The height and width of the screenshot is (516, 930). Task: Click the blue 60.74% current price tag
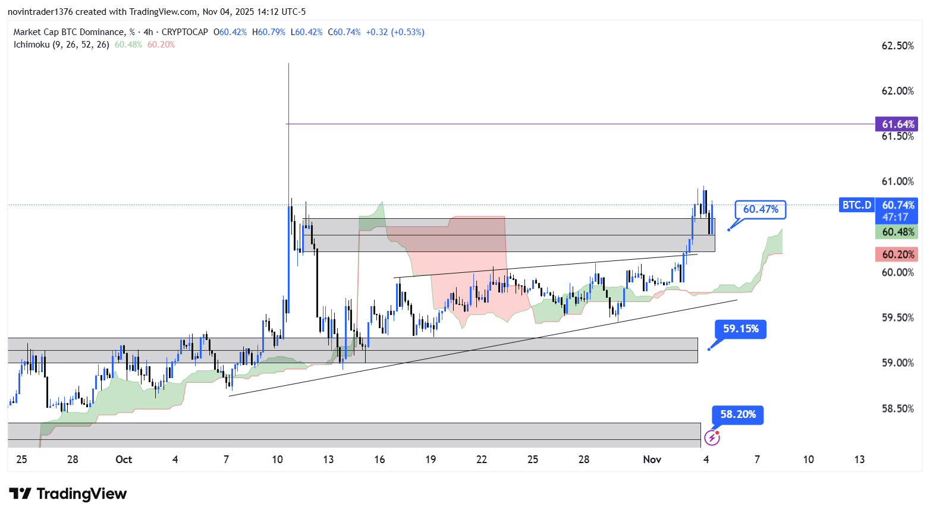(x=898, y=205)
